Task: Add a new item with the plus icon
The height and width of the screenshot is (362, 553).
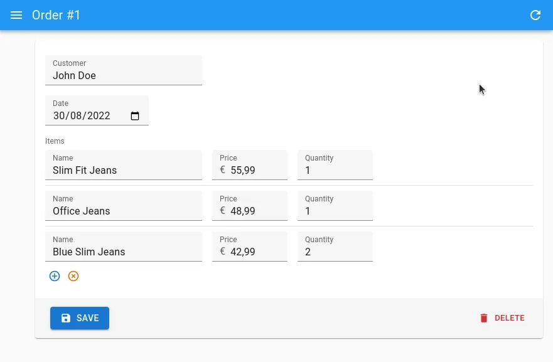Action: [55, 276]
